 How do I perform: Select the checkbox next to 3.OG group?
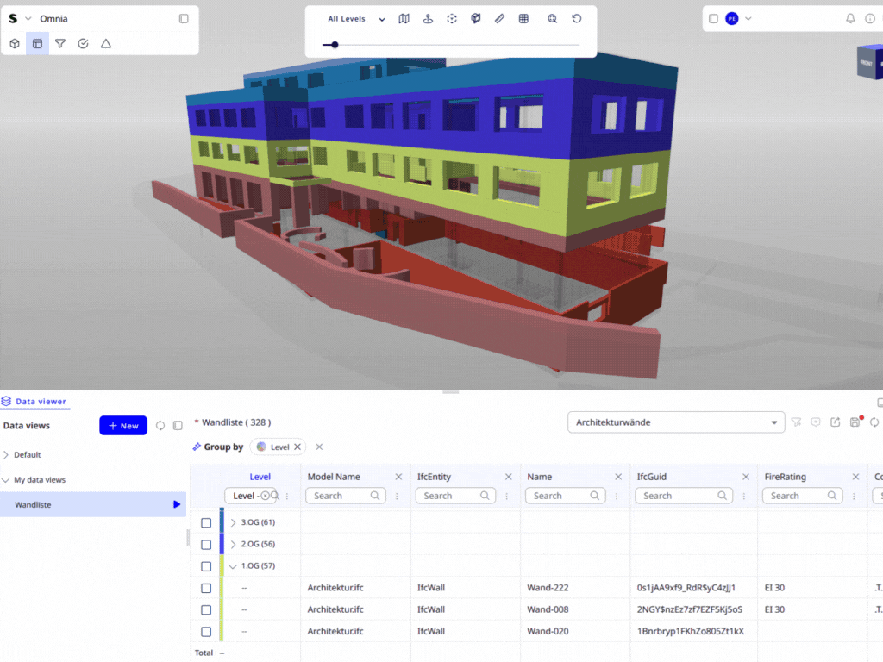[205, 522]
